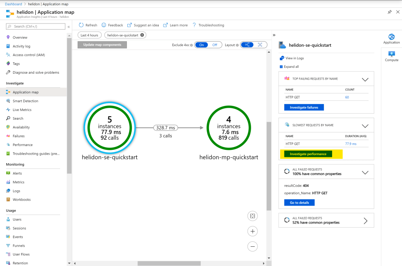
Task: Zoom out on the application map
Action: pos(253,246)
